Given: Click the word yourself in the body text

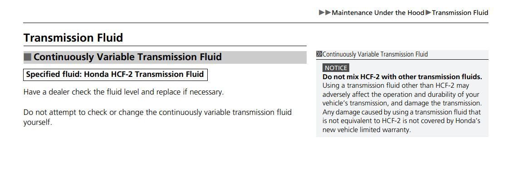Looking at the screenshot, I should [x=38, y=123].
